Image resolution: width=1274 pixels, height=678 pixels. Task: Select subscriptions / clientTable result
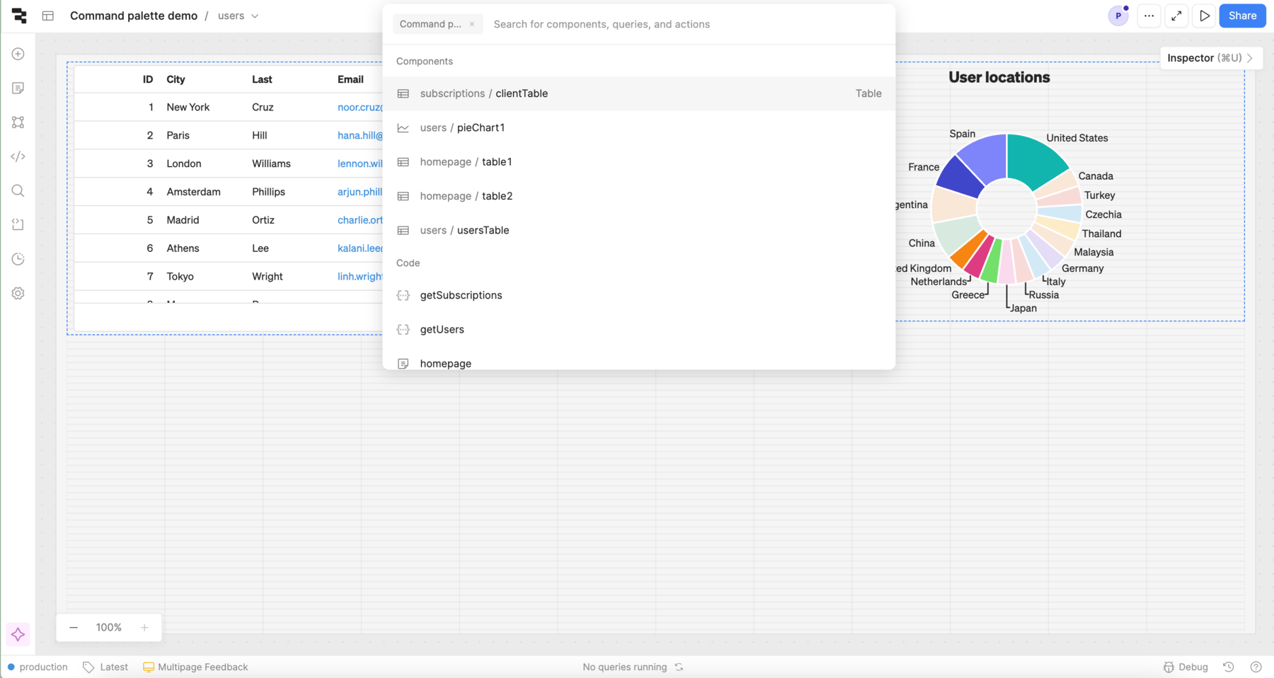pos(639,93)
